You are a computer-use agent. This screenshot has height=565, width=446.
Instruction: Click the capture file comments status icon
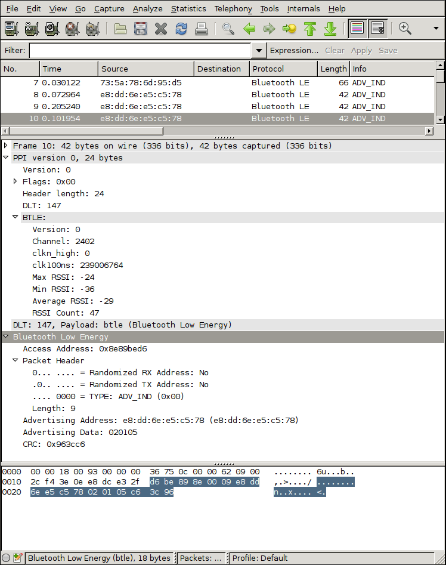pyautogui.click(x=18, y=558)
